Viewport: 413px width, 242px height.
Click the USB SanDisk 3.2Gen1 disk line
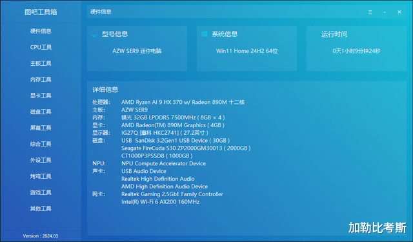point(176,140)
